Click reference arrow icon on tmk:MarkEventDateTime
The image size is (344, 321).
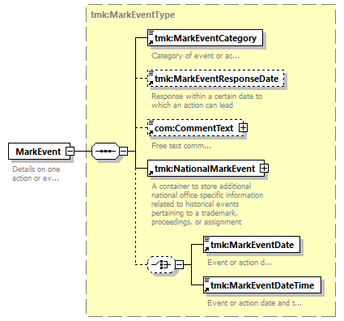(x=206, y=289)
